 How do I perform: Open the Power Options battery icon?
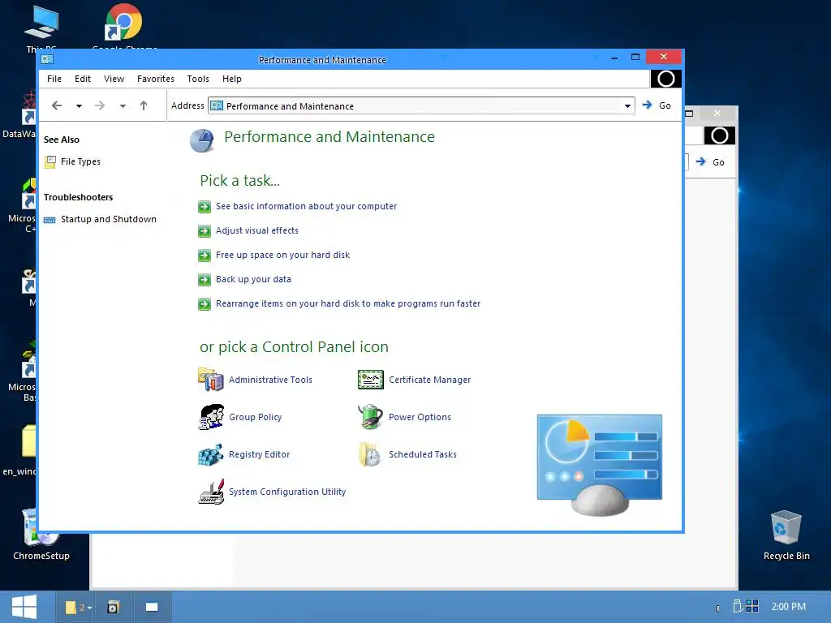coord(370,416)
